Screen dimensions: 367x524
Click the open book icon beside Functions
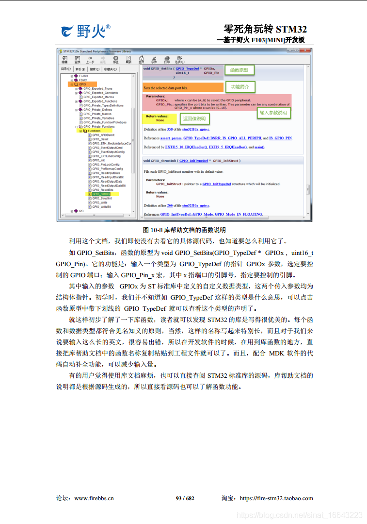(x=85, y=131)
